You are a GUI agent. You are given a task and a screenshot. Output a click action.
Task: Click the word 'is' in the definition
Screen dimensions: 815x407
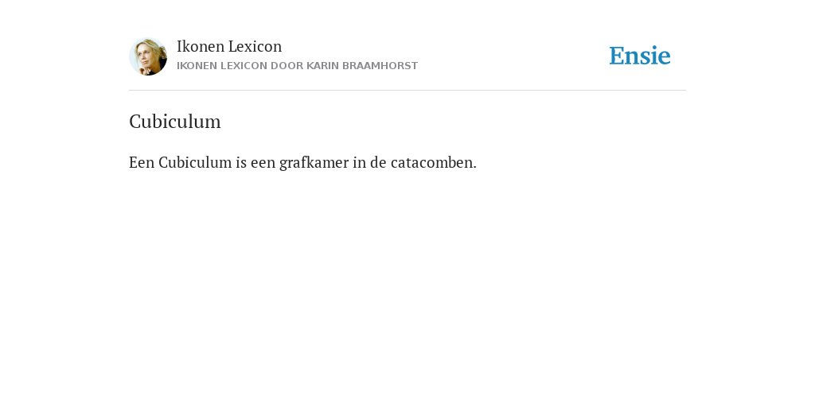tap(241, 162)
